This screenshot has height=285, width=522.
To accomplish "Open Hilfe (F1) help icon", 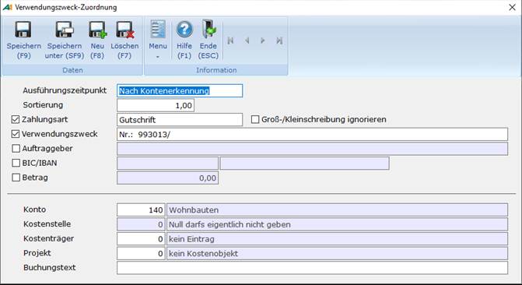I will [x=184, y=30].
